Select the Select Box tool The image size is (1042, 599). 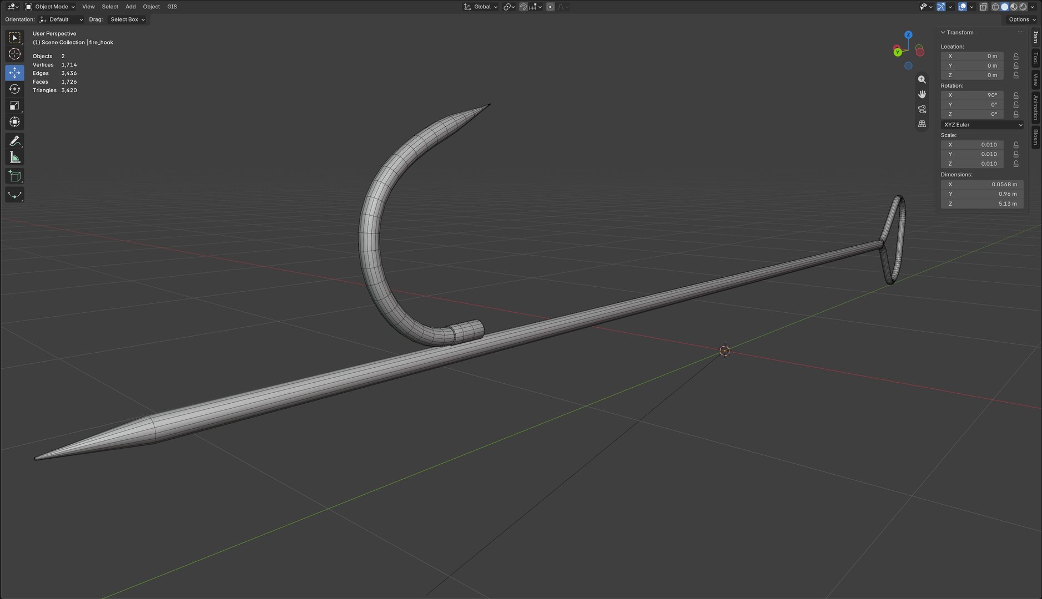[15, 38]
